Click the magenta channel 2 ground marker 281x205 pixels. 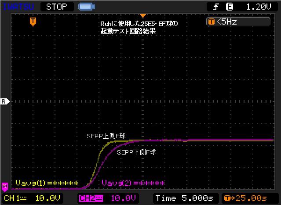click(5, 187)
